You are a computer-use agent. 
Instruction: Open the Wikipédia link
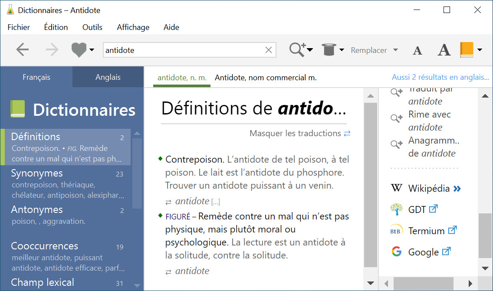(x=429, y=189)
